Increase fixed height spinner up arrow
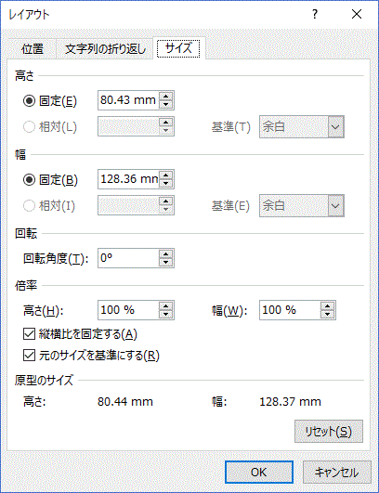Image resolution: width=379 pixels, height=493 pixels. tap(166, 97)
